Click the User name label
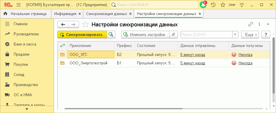The height and width of the screenshot is (113, 276). pyautogui.click(x=232, y=5)
